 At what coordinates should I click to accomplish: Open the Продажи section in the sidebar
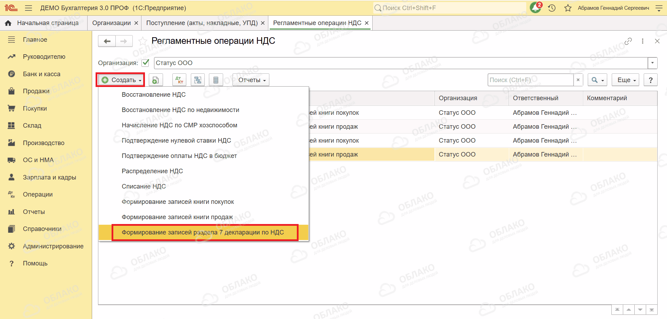point(36,91)
